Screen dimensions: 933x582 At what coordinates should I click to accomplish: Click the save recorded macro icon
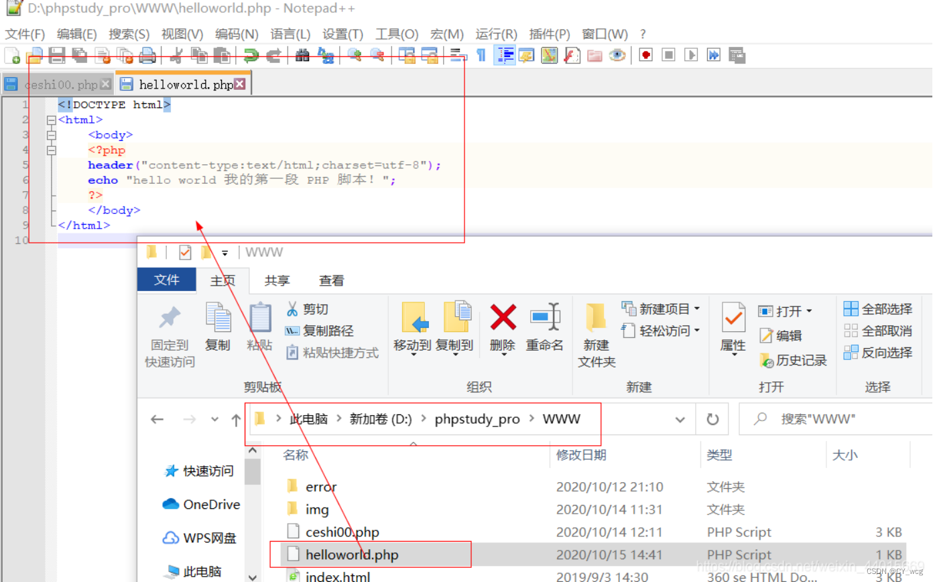click(737, 56)
